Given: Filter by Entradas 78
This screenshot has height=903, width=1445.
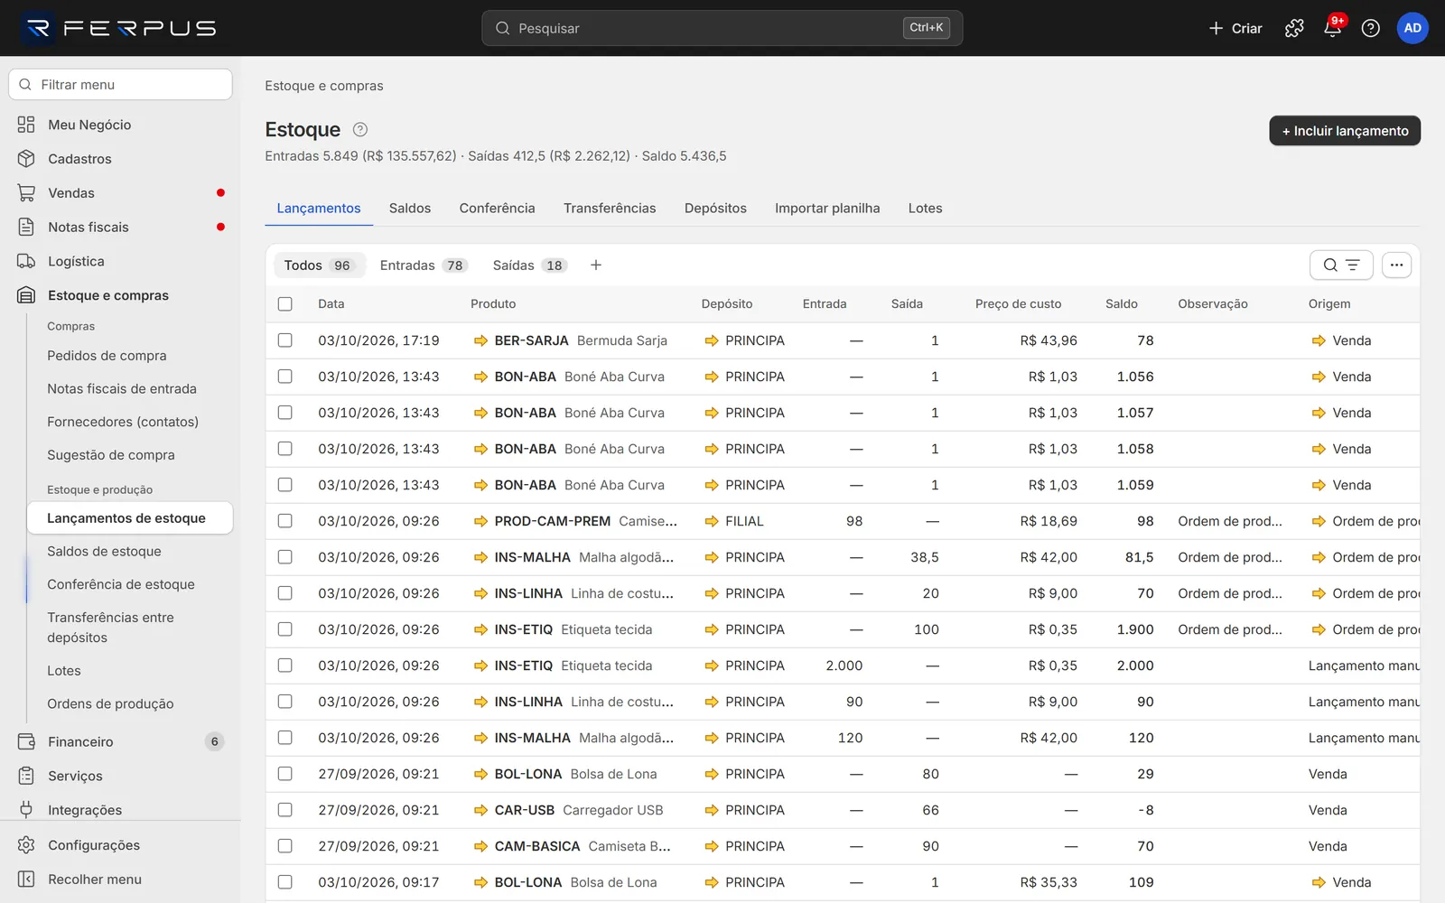Looking at the screenshot, I should coord(423,265).
